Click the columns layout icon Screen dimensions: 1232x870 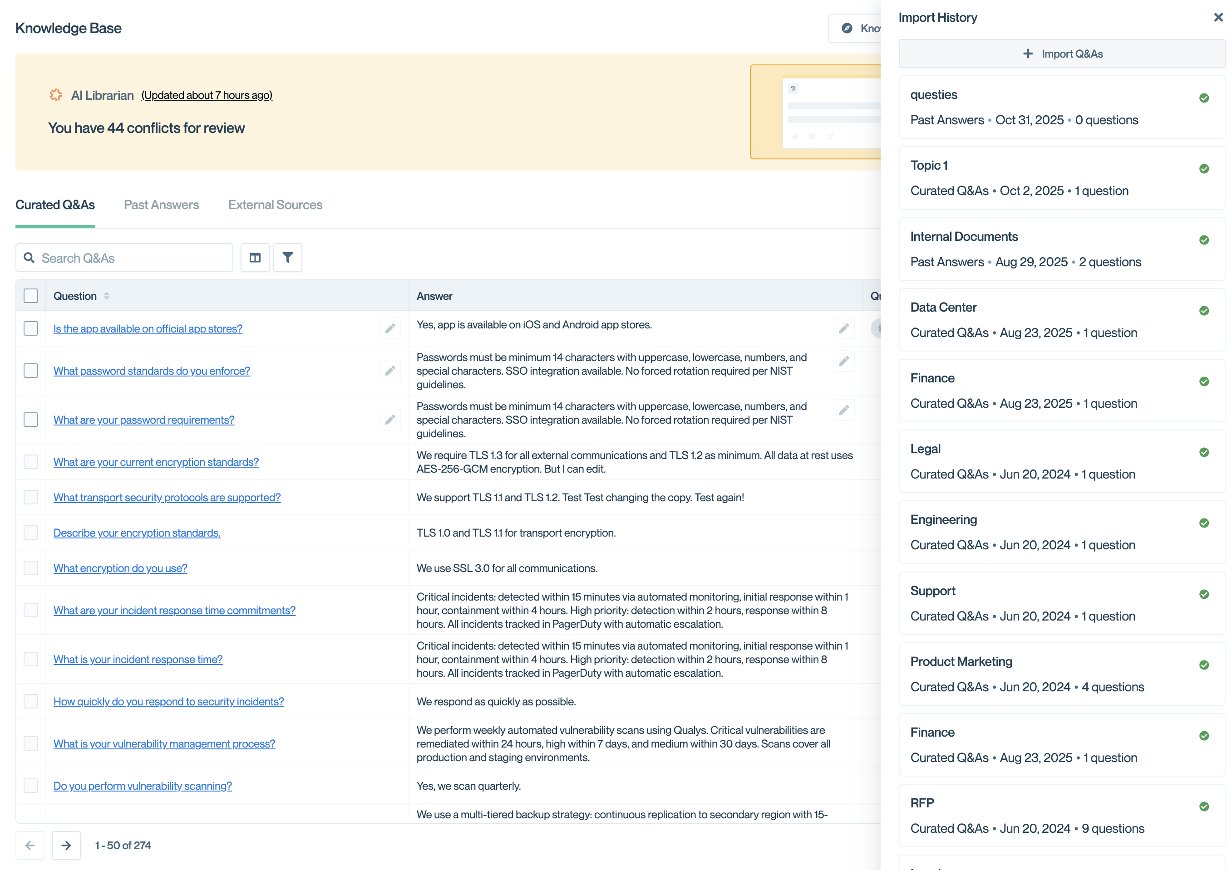click(x=255, y=258)
